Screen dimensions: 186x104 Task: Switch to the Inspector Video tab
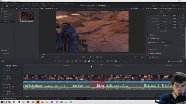[162, 12]
